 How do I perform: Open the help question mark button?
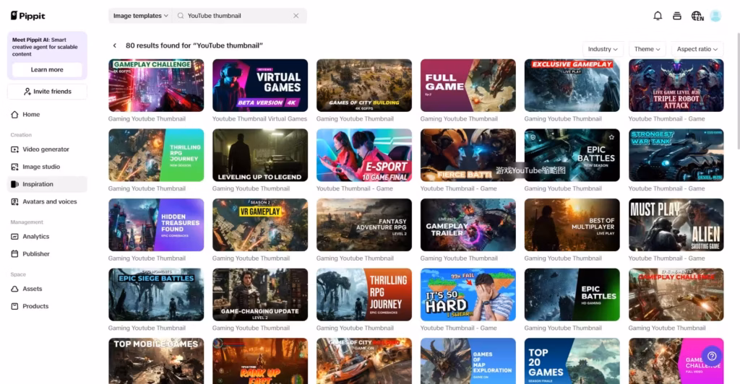coord(711,356)
